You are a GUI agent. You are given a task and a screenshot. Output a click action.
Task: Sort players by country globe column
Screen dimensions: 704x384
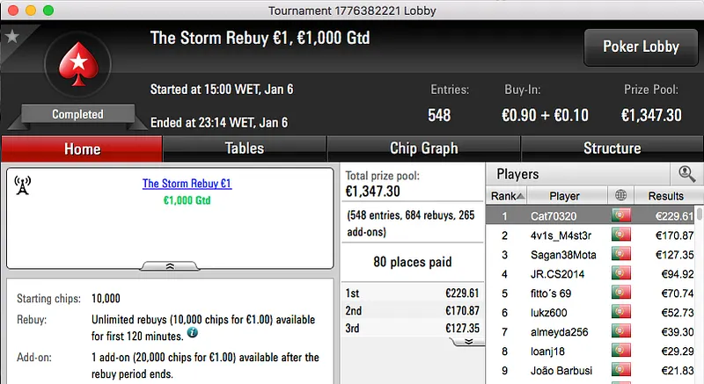click(x=622, y=196)
